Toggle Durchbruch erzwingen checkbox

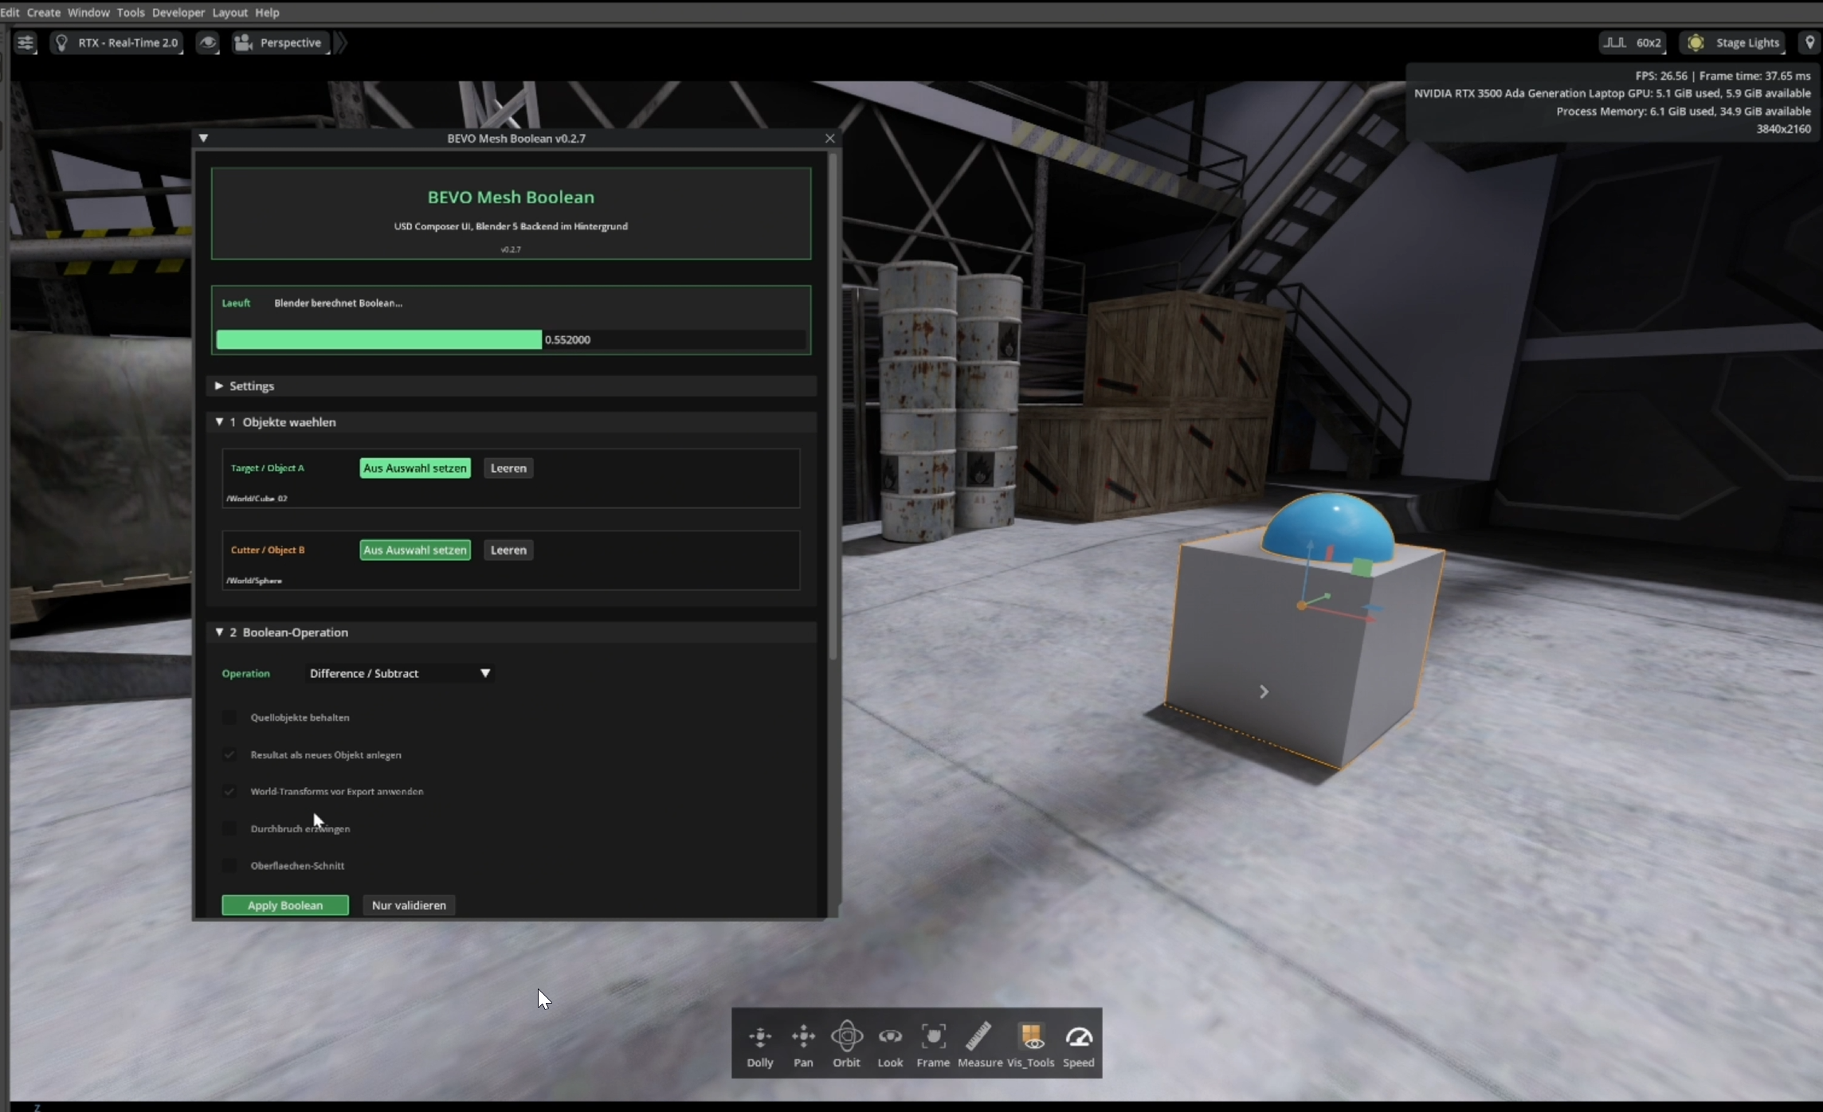click(x=229, y=829)
